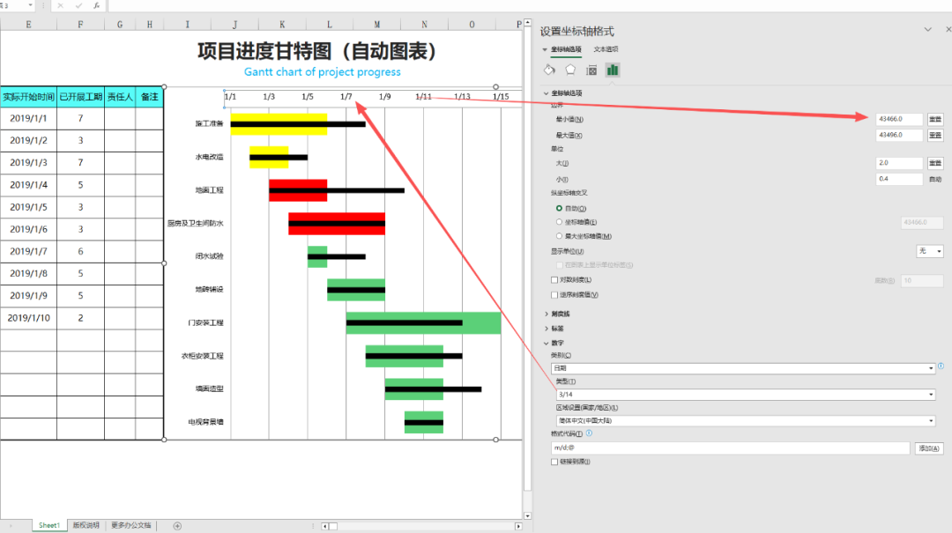Click the 添加 button for format code
Image resolution: width=952 pixels, height=533 pixels.
(930, 448)
